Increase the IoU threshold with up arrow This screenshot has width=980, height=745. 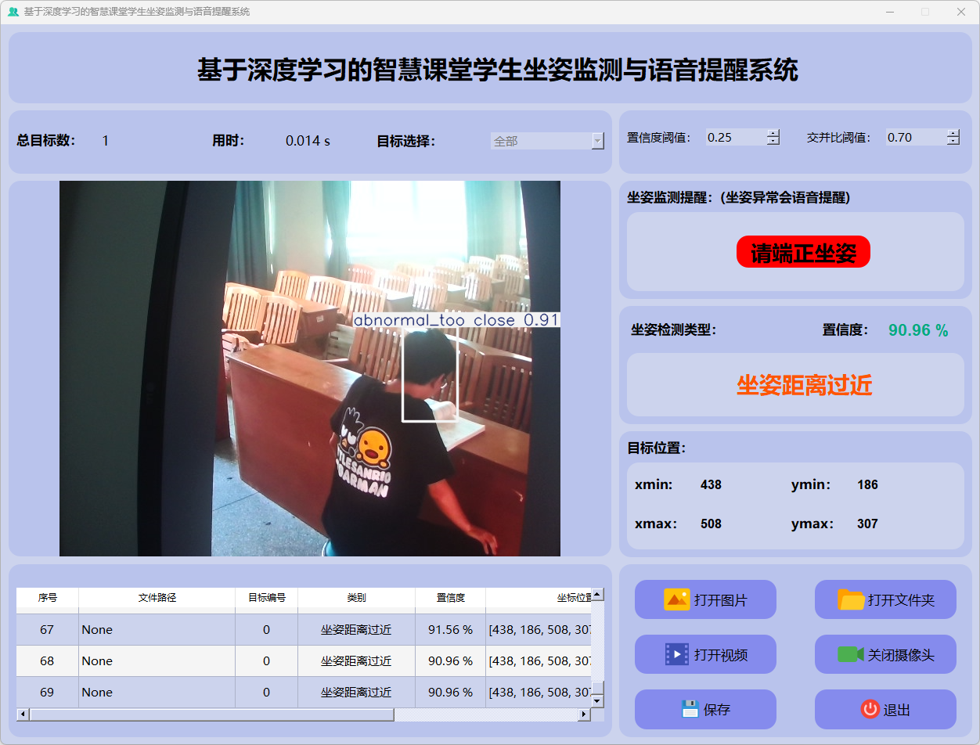953,133
